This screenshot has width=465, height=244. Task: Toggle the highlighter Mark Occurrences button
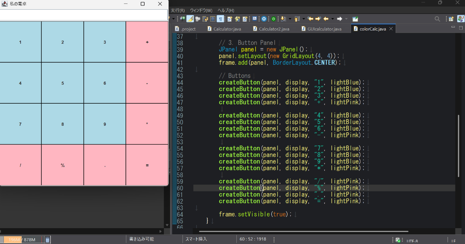coord(190,19)
